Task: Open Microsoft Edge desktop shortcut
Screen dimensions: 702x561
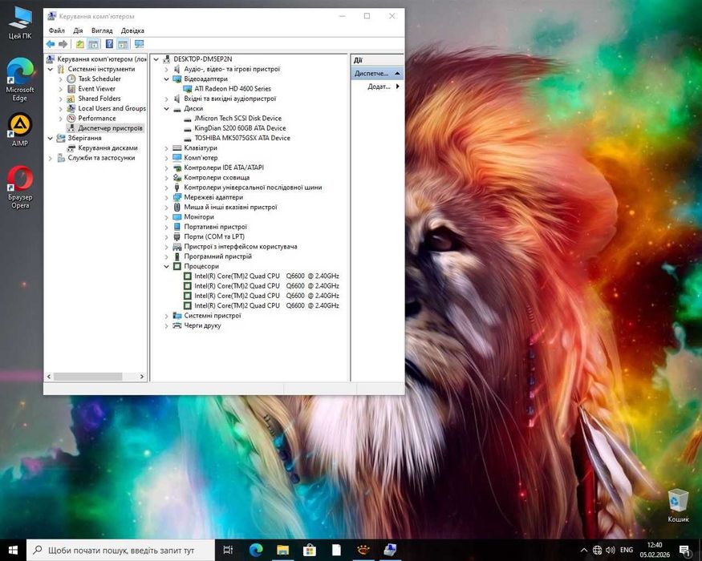Action: 20,79
